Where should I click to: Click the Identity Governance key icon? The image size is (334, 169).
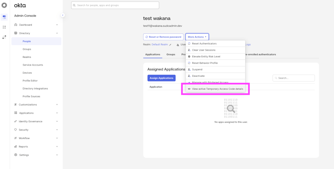16,121
